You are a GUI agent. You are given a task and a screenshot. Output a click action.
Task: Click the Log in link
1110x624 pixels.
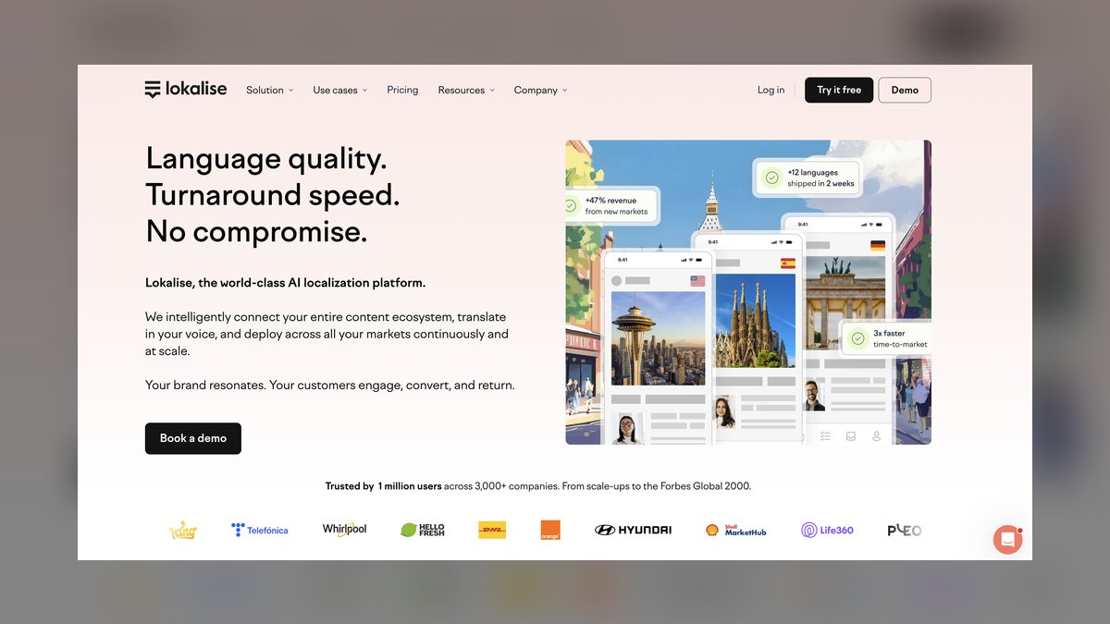[771, 90]
